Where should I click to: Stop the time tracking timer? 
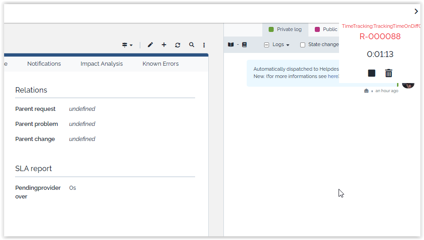pyautogui.click(x=371, y=73)
